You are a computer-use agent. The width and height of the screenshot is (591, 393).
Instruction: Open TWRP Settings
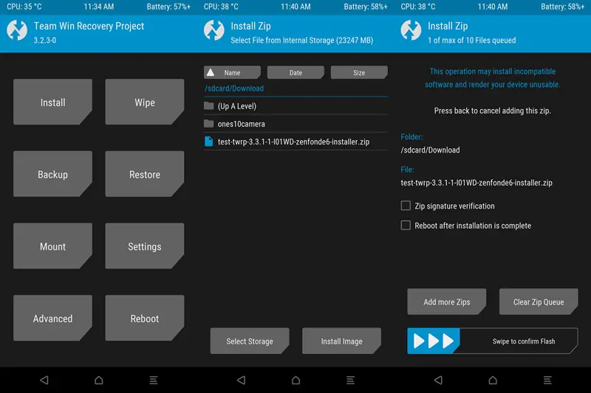(x=145, y=246)
